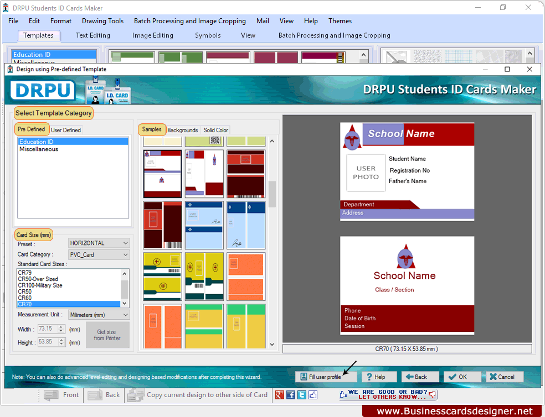Open the Drawing Tools menu
The image size is (545, 417).
102,21
